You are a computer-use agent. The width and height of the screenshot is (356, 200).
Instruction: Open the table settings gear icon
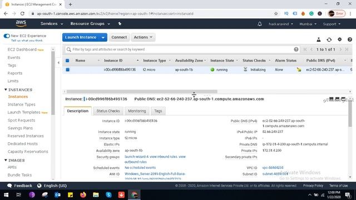coord(339,39)
